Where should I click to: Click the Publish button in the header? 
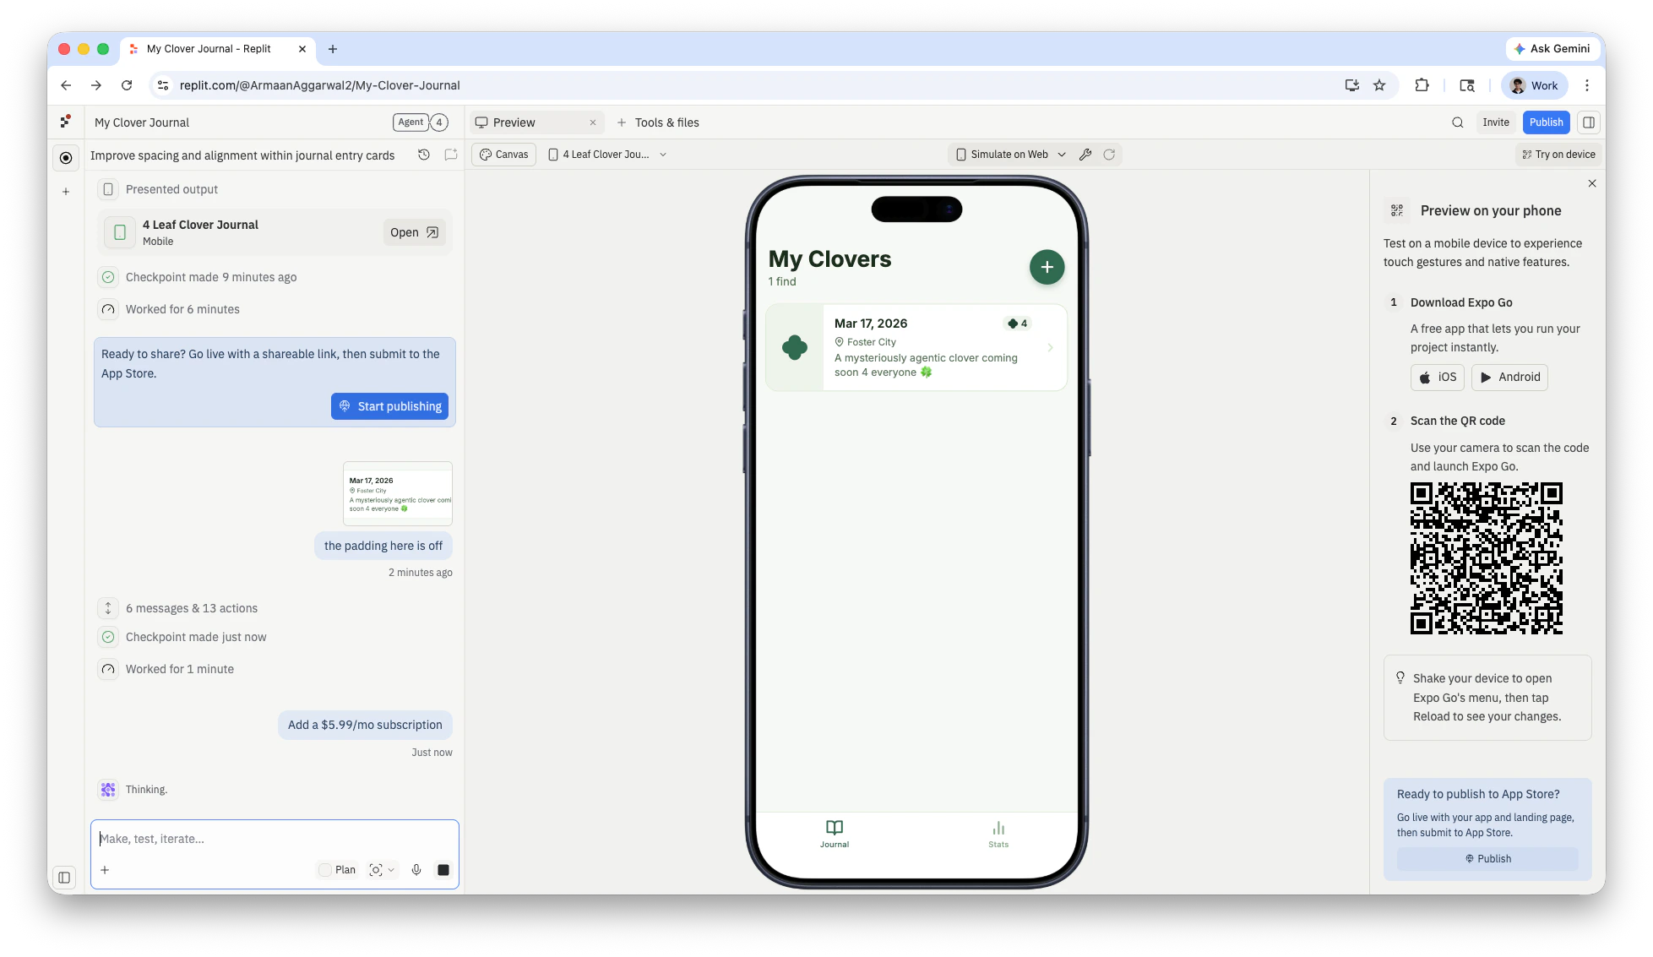[x=1546, y=122]
